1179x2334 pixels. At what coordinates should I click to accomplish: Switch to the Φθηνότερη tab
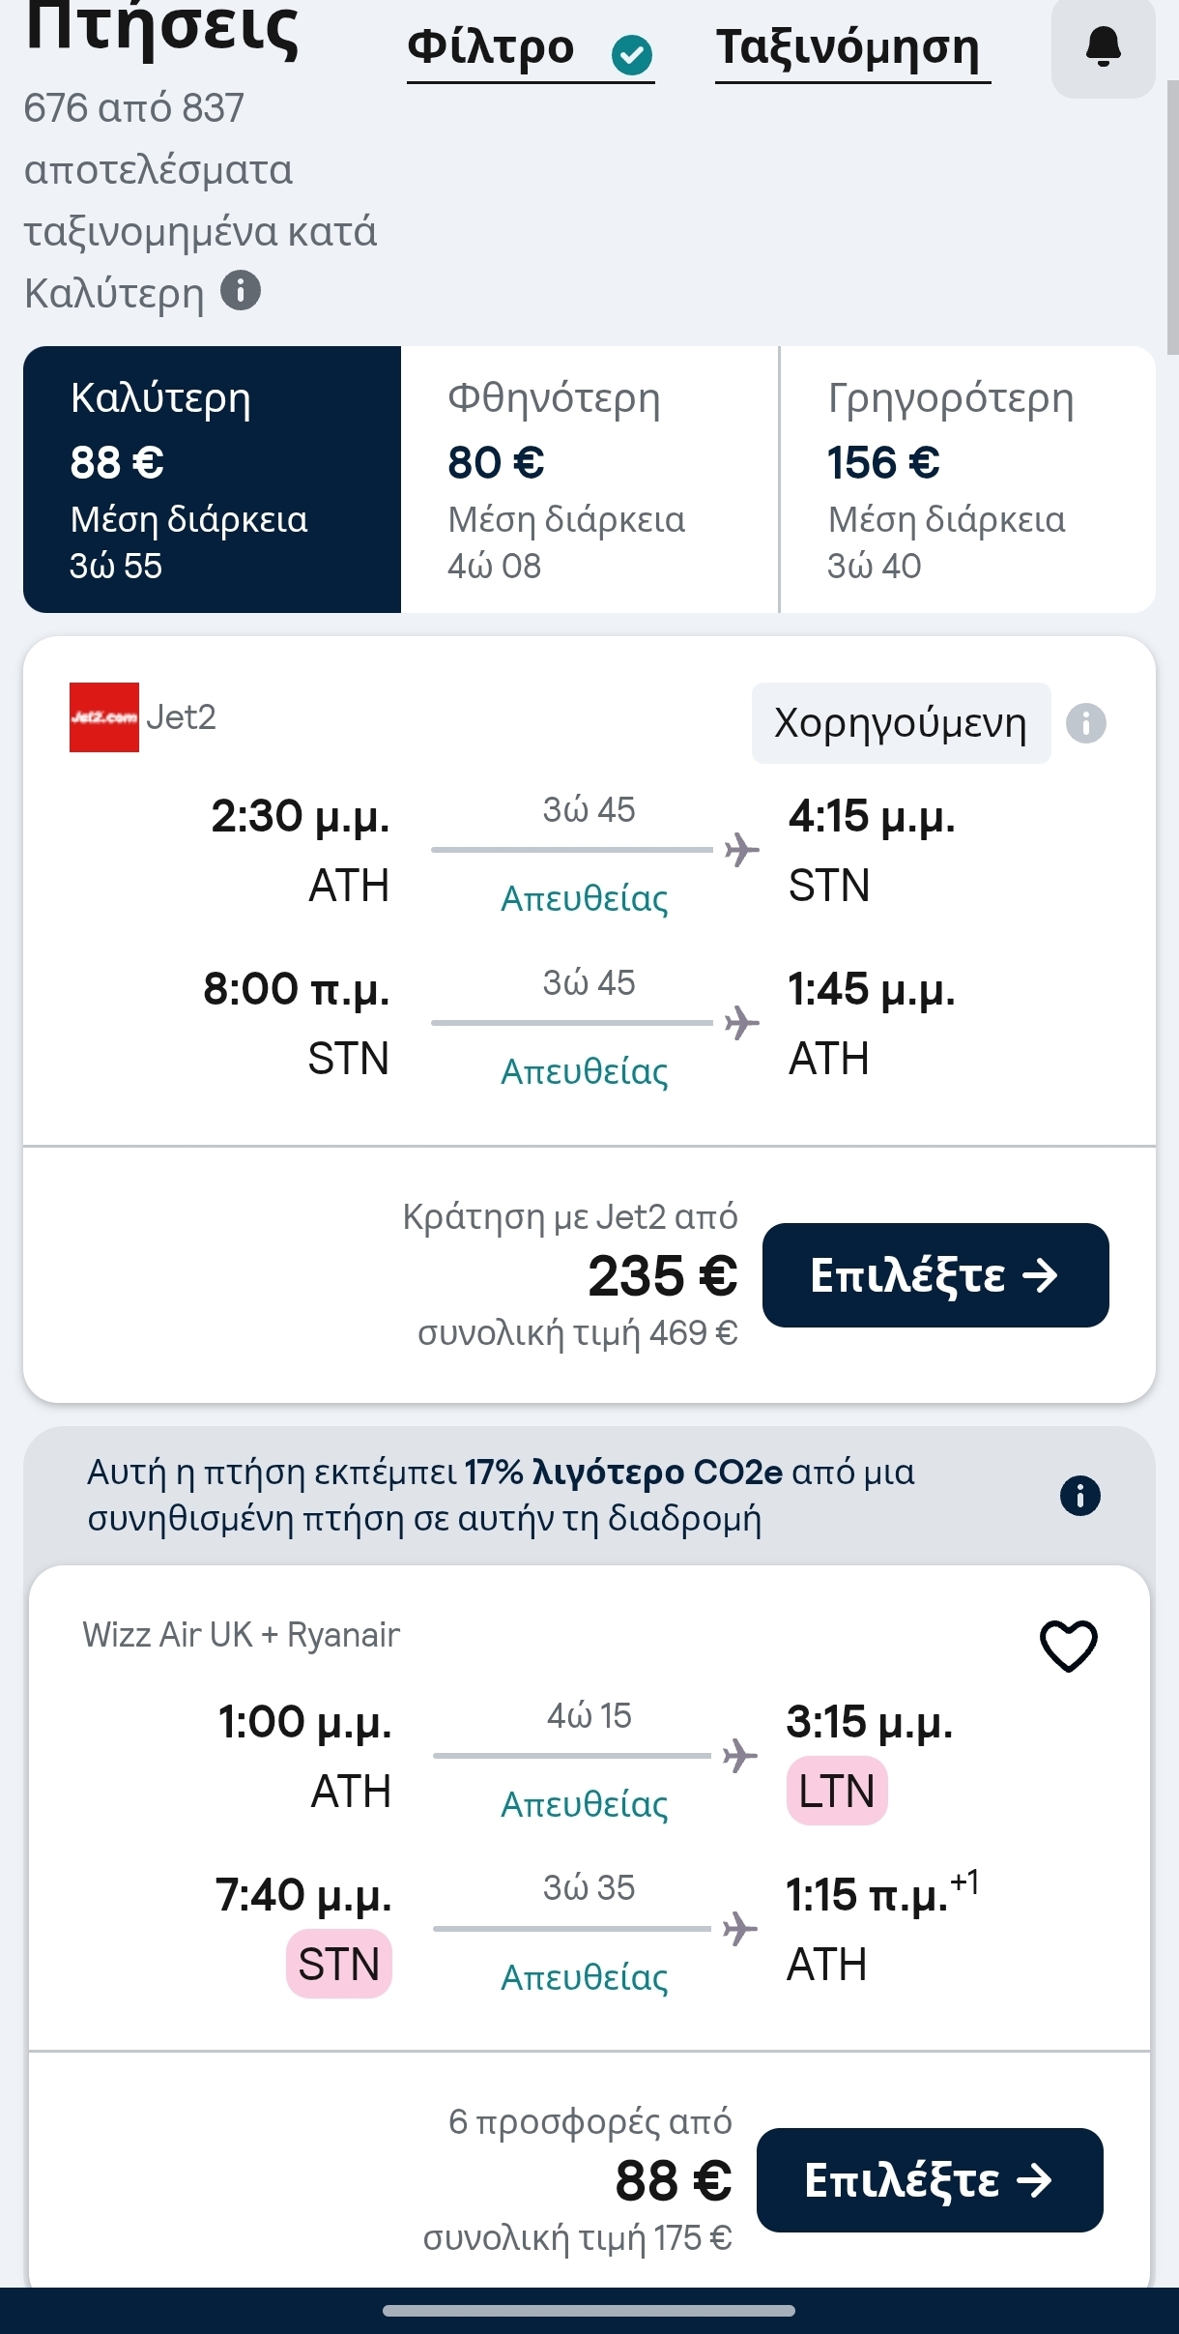click(x=589, y=480)
